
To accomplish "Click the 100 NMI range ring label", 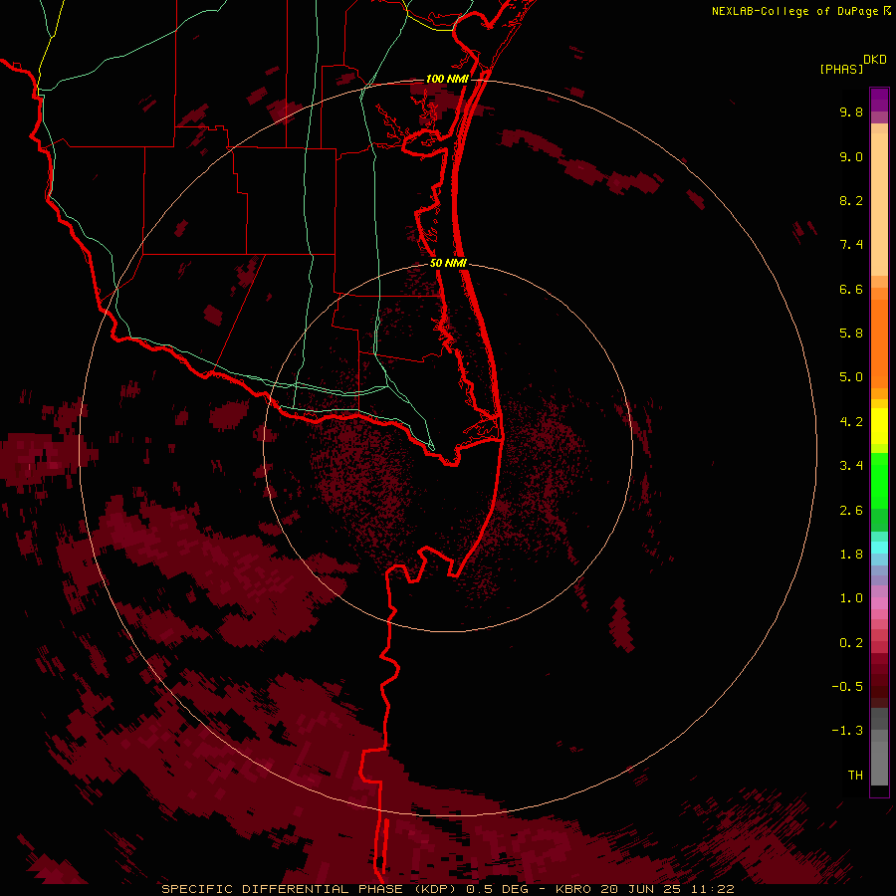I will click(447, 79).
